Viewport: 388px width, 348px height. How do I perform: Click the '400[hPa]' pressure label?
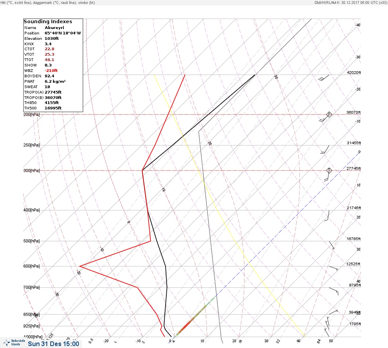click(x=31, y=210)
